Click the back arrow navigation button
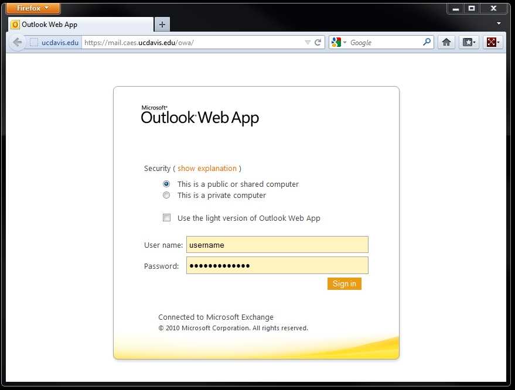Viewport: 515px width, 390px height. coord(17,42)
